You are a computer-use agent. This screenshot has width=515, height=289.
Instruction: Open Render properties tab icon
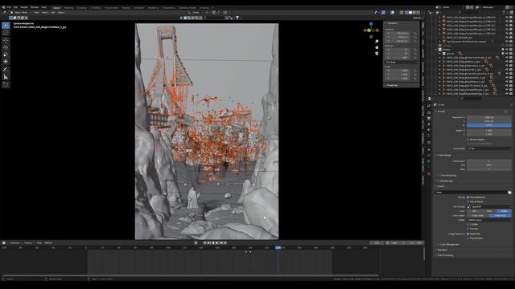[429, 112]
